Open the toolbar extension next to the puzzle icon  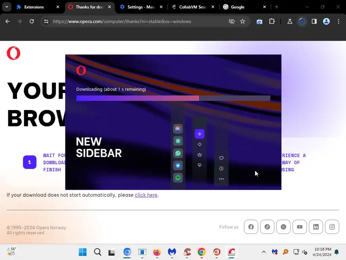pyautogui.click(x=259, y=21)
